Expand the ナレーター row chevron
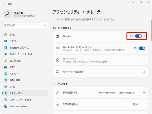Viewport: 152px width, 114px height. 144,36
